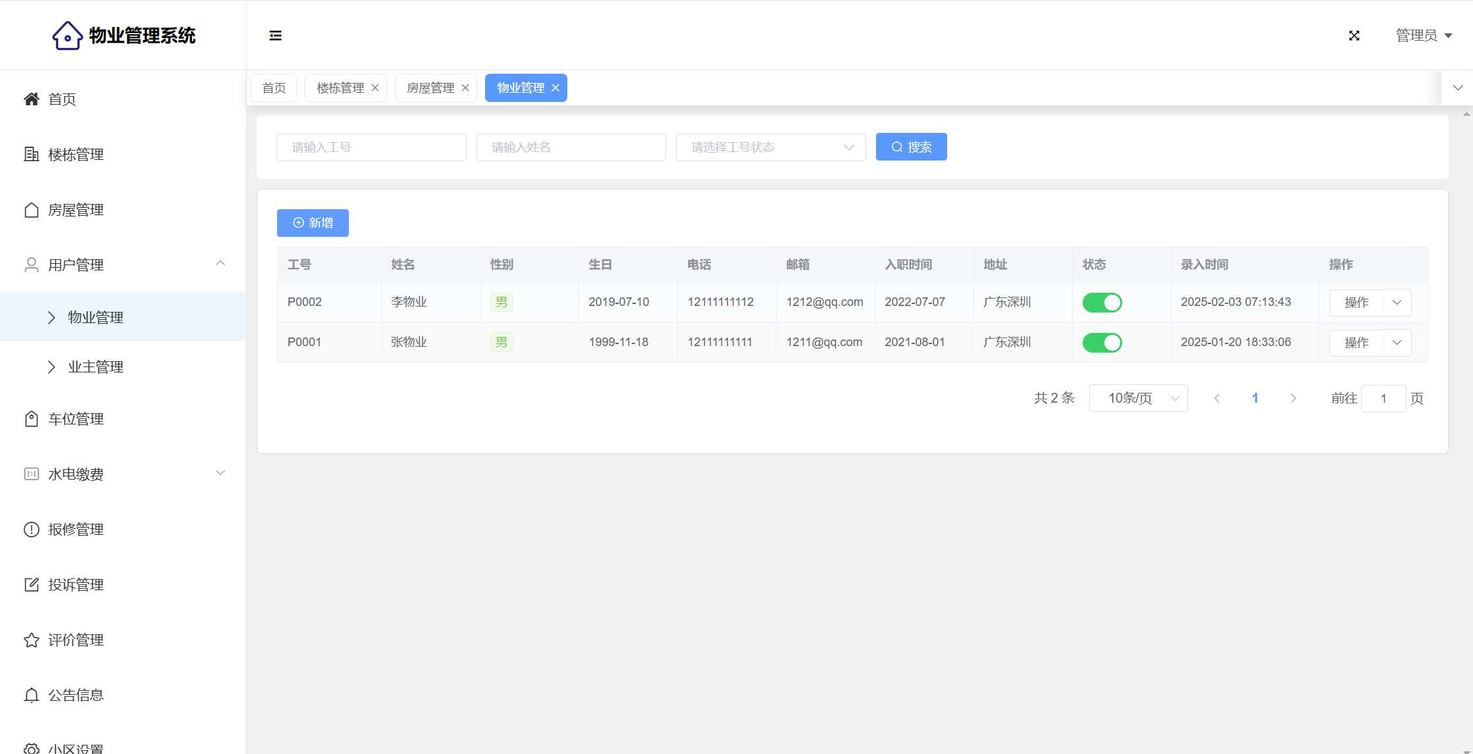Open the 10条/页 page size dropdown
The height and width of the screenshot is (754, 1473).
click(1138, 399)
